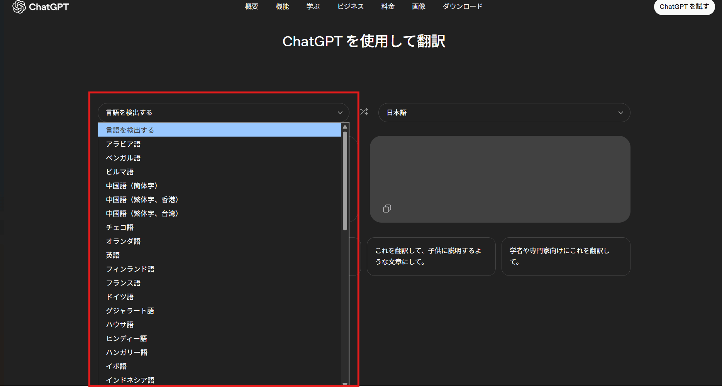Viewport: 722px width, 387px height.
Task: Pick ヒンディー語 from the language options
Action: 127,338
